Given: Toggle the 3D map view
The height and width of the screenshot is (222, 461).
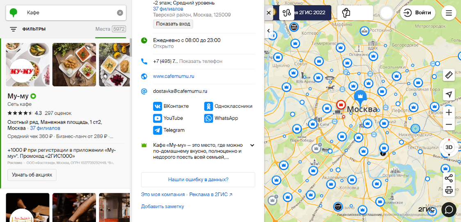Looking at the screenshot, I should 449,147.
